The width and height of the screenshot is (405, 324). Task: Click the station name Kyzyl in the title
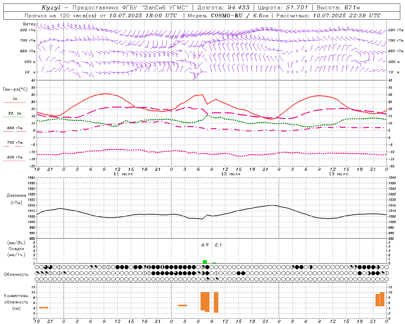pyautogui.click(x=51, y=8)
